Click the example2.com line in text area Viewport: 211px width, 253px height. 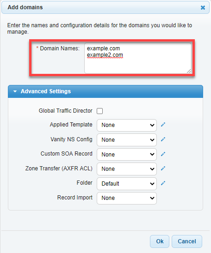tap(105, 55)
